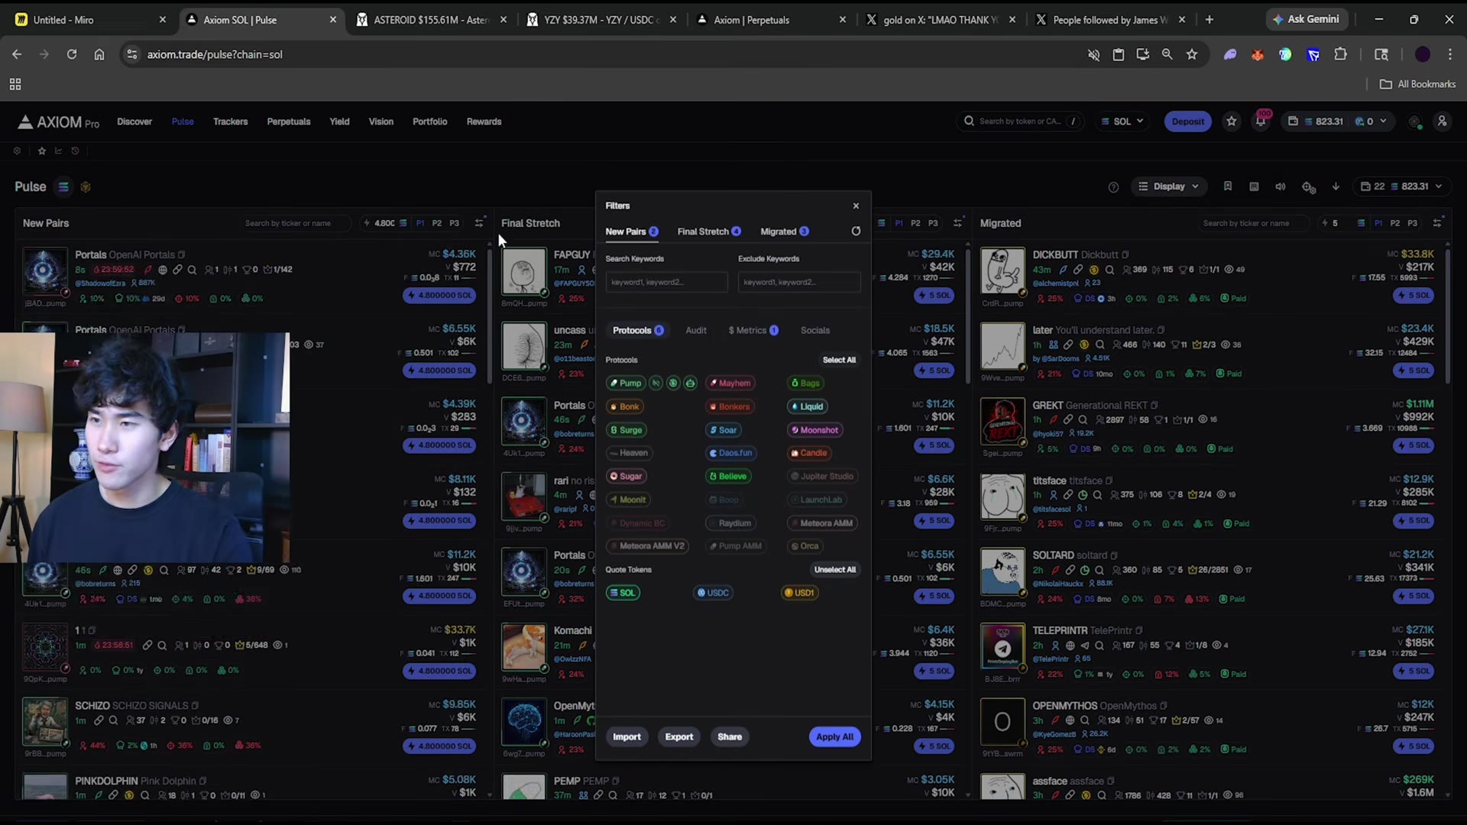The width and height of the screenshot is (1467, 825).
Task: Reload the page in the browser
Action: tap(72, 54)
